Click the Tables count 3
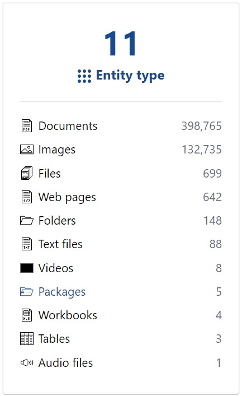Screen dimensions: 242x396 pyautogui.click(x=219, y=339)
